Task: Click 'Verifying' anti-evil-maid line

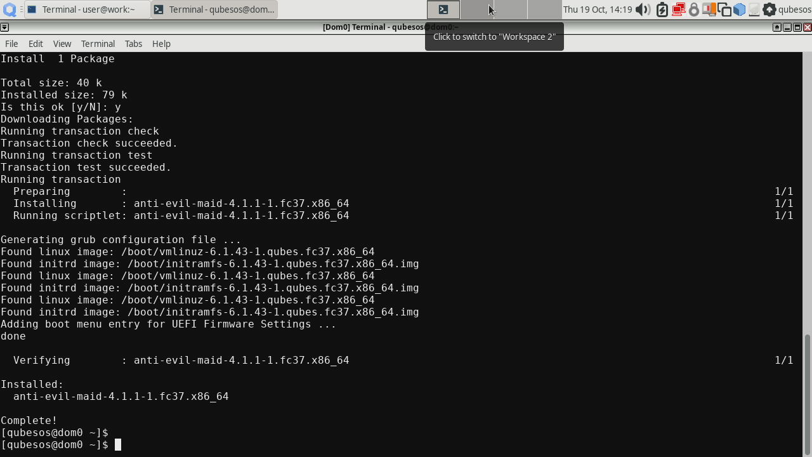Action: point(181,361)
